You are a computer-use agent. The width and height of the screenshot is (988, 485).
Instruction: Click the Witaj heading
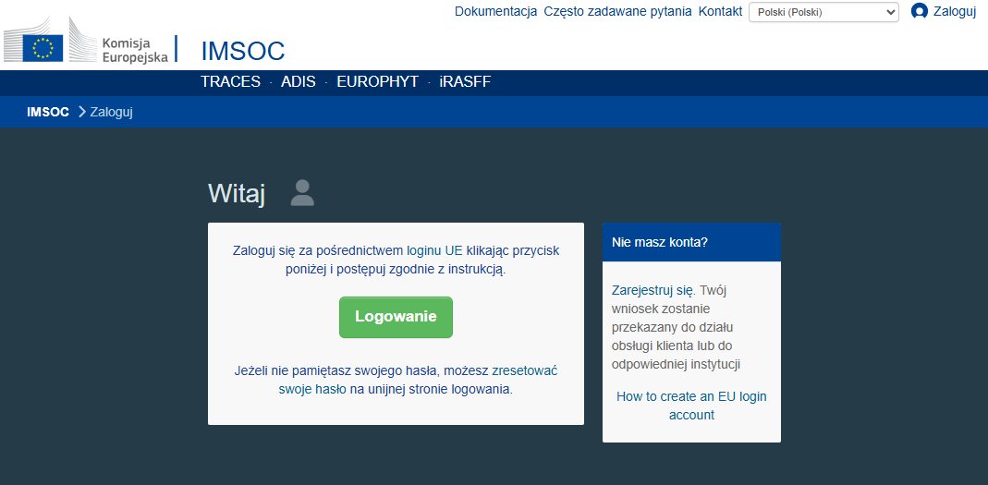click(237, 194)
